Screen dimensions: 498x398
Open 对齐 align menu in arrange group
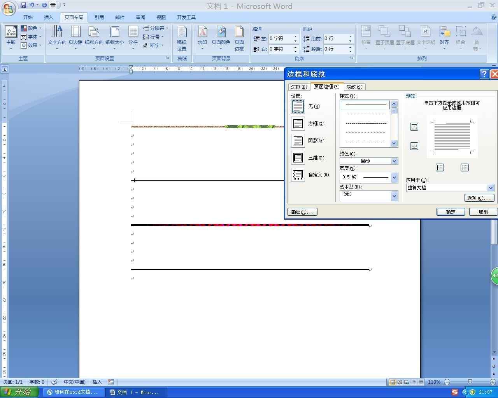click(x=444, y=38)
